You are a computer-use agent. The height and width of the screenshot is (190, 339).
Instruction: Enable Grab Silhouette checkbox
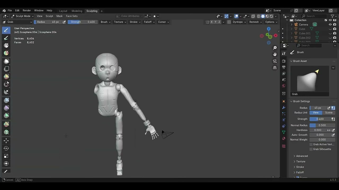[x=311, y=149]
